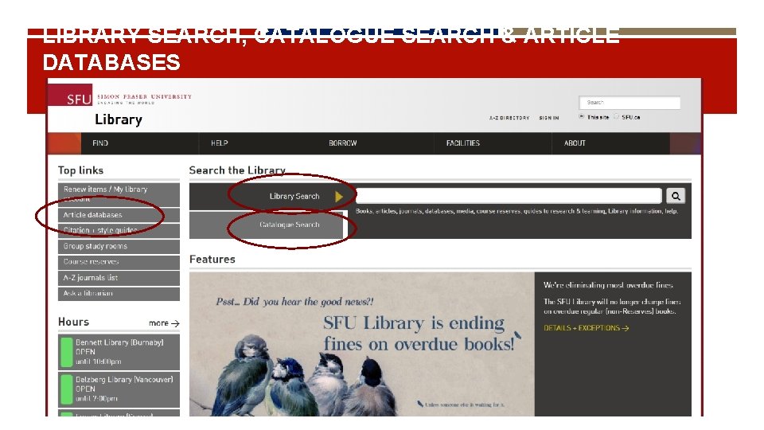
Task: Open Ask a librarian link
Action: pos(119,294)
